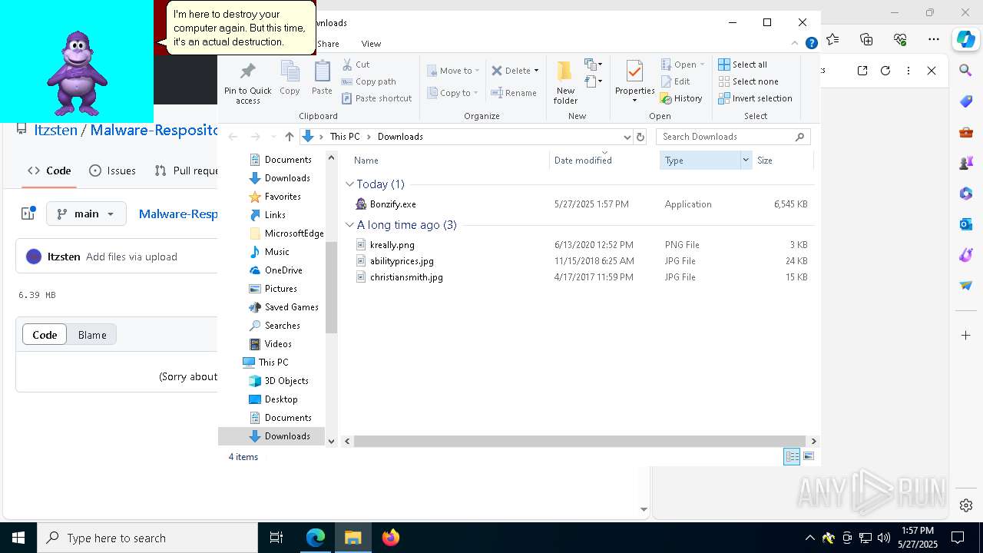Click Paste shortcut in the ribbon
This screenshot has height=553, width=983.
(x=376, y=98)
